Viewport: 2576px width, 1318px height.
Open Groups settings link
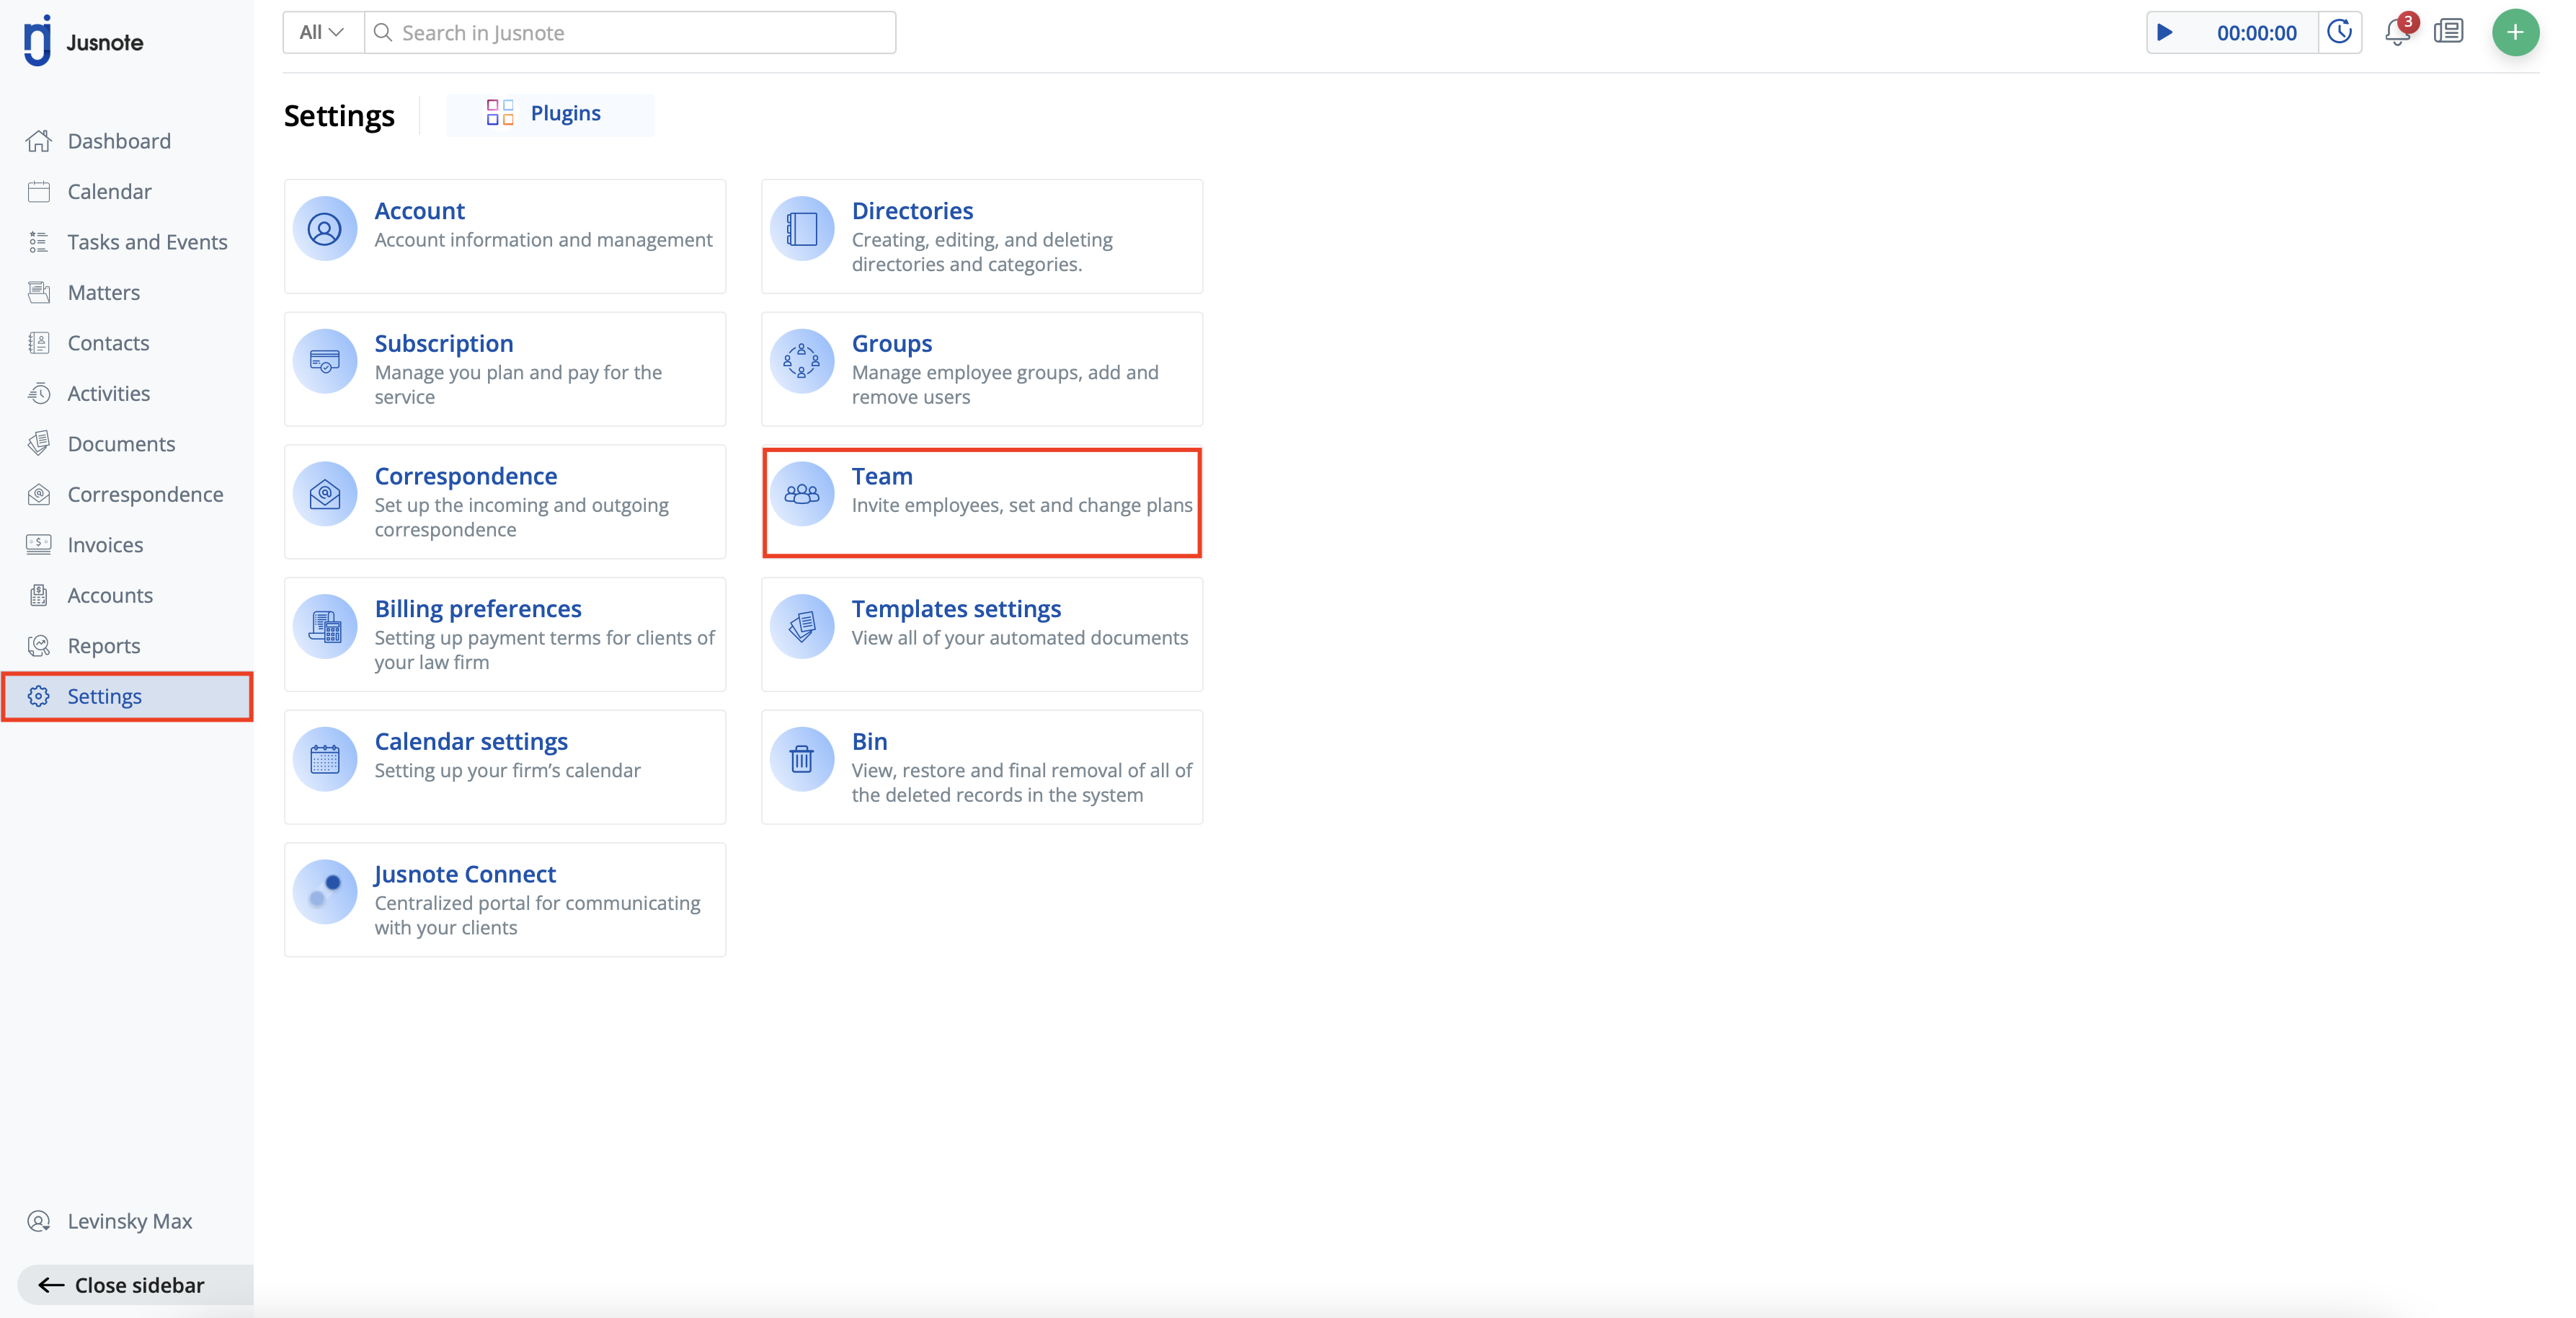892,343
